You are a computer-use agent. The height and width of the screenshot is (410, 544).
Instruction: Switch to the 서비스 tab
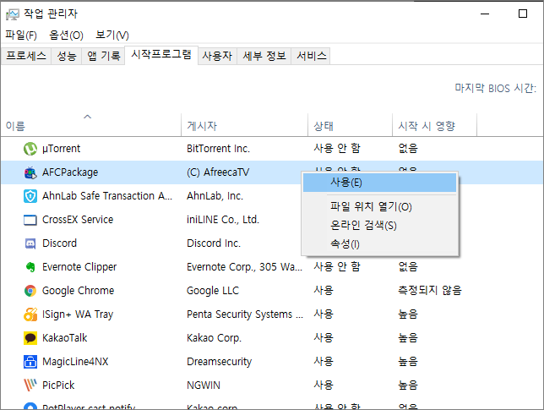pos(311,56)
